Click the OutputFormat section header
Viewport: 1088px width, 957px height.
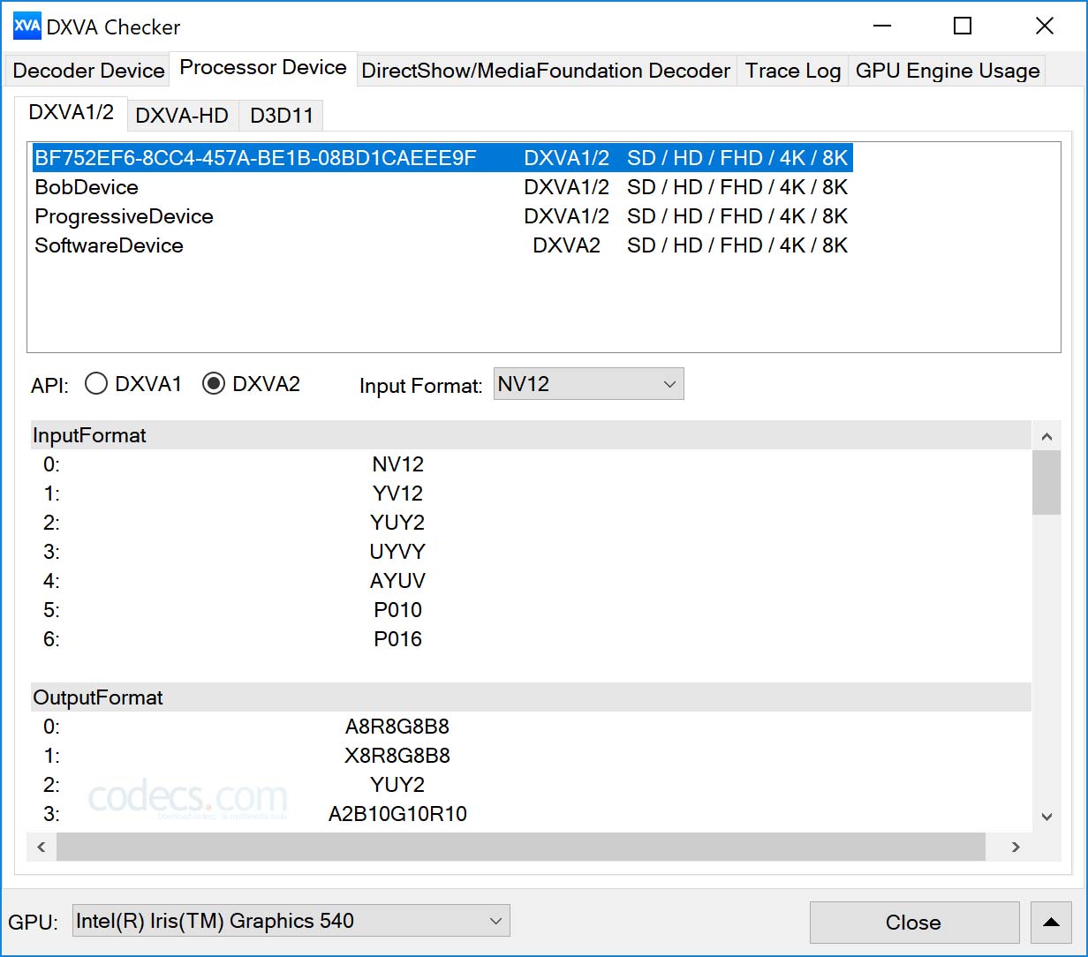click(531, 697)
